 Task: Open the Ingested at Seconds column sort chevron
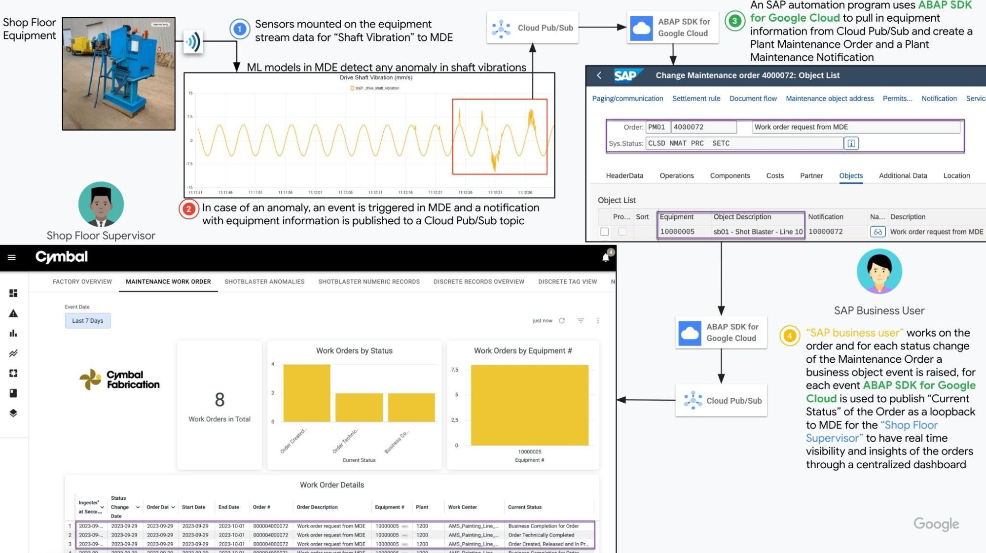coord(102,507)
